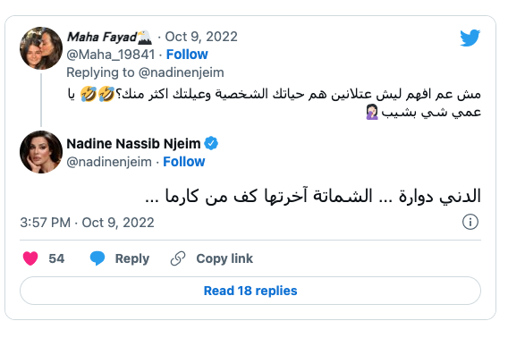Viewport: 508px width, 338px height.
Task: Open the Maha Fayad display name
Action: [x=102, y=37]
